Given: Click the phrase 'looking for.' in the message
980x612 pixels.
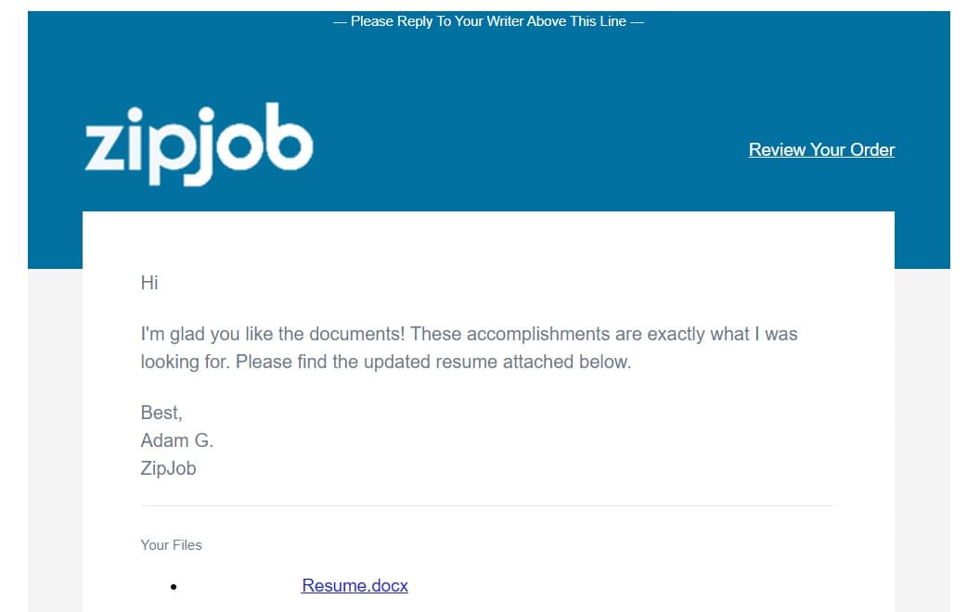Looking at the screenshot, I should pyautogui.click(x=186, y=363).
